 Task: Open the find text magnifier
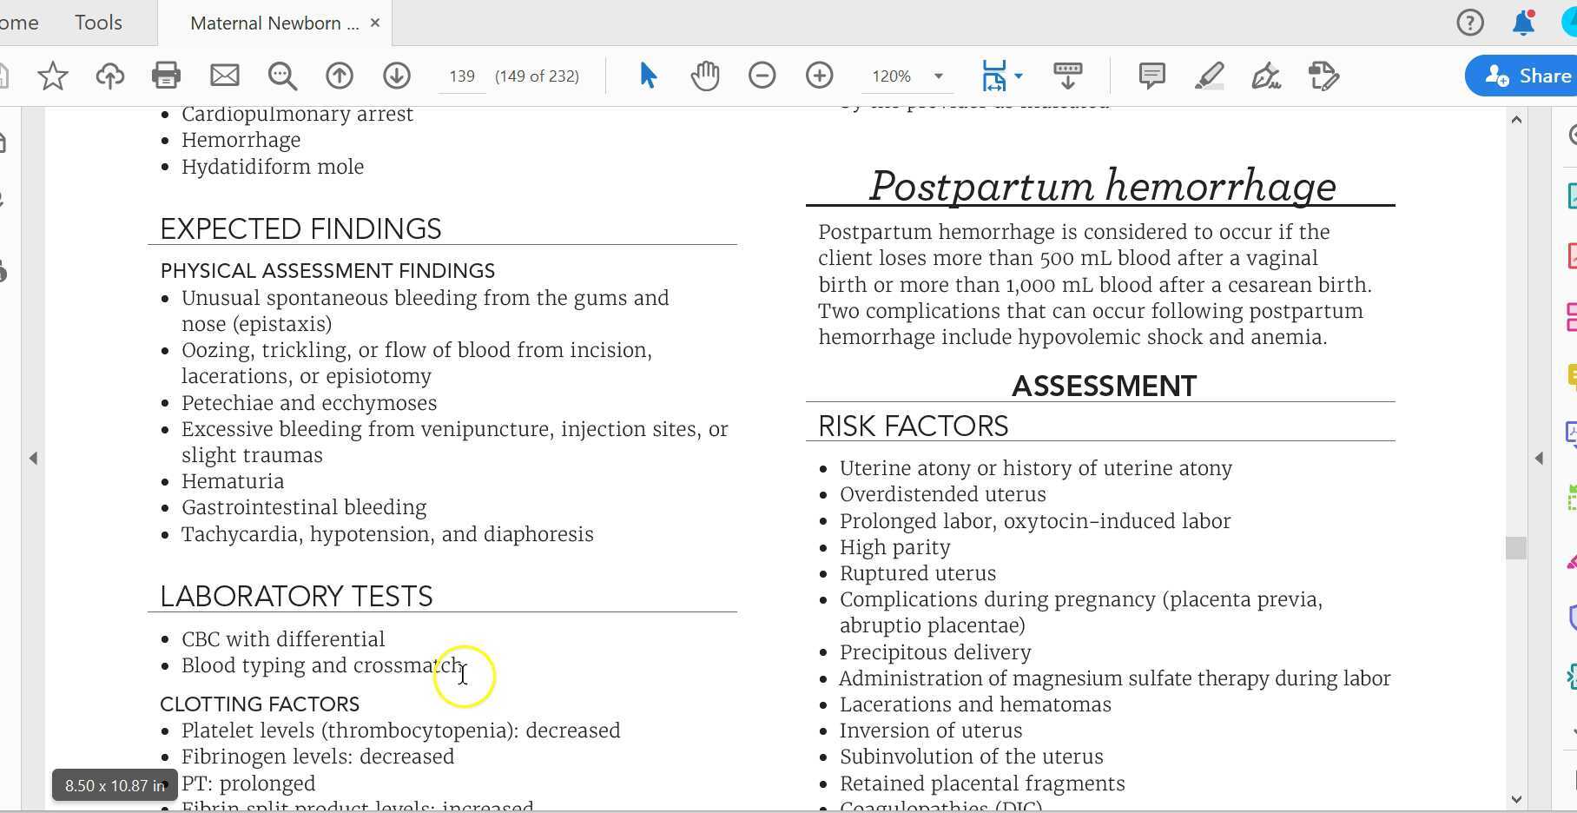click(282, 76)
